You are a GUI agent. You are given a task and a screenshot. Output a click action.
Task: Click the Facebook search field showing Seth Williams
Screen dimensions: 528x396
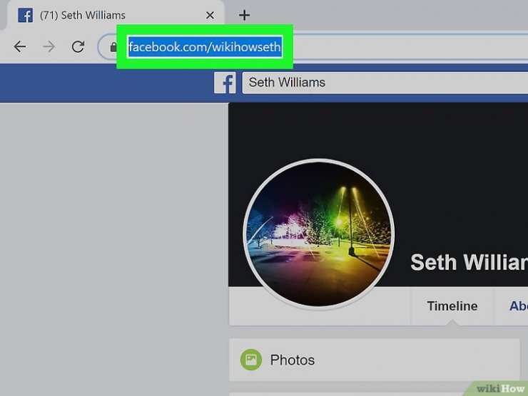tap(385, 83)
